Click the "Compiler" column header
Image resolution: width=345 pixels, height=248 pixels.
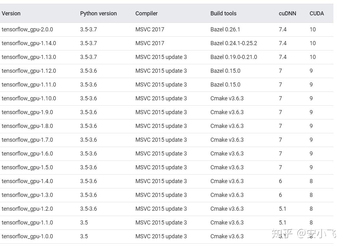[x=147, y=13]
